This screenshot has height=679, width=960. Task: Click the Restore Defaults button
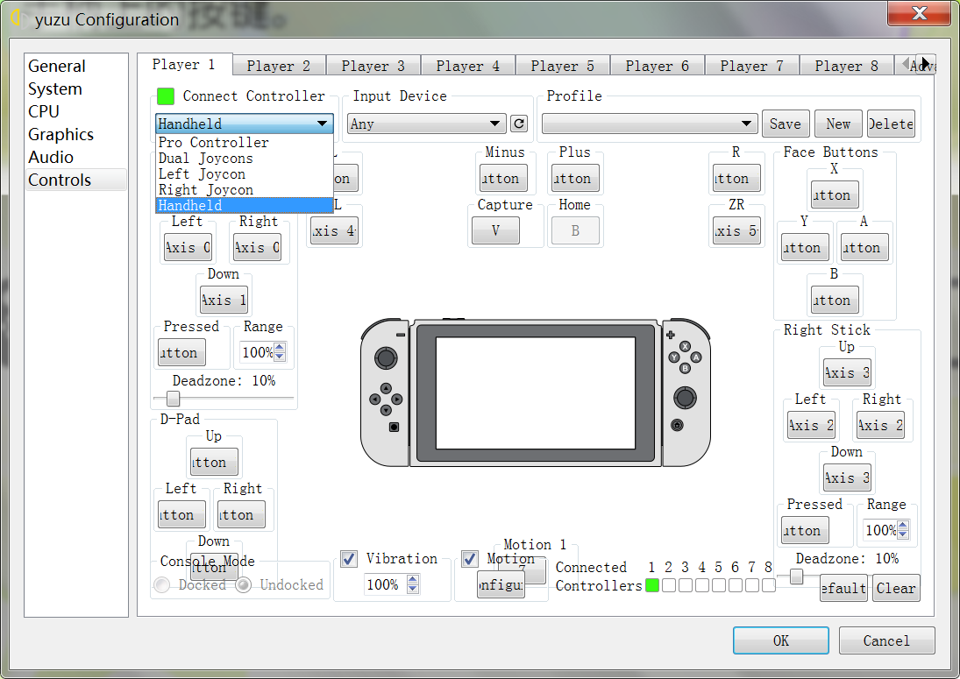(843, 588)
